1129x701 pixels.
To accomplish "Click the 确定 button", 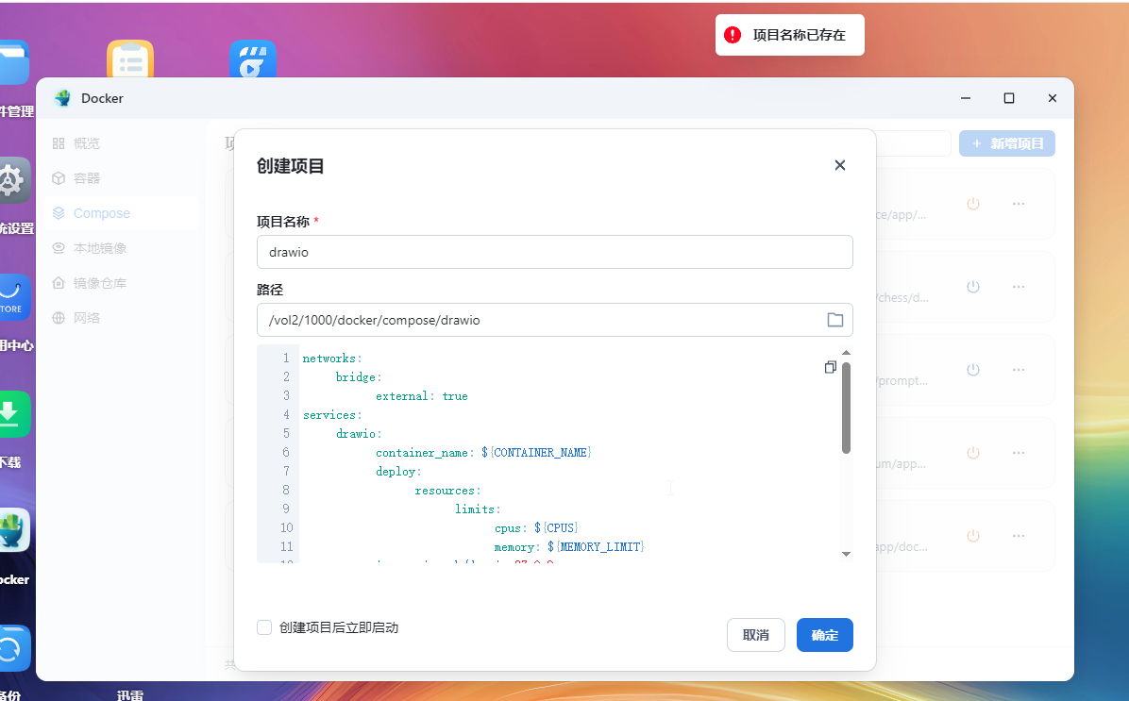I will [x=824, y=635].
